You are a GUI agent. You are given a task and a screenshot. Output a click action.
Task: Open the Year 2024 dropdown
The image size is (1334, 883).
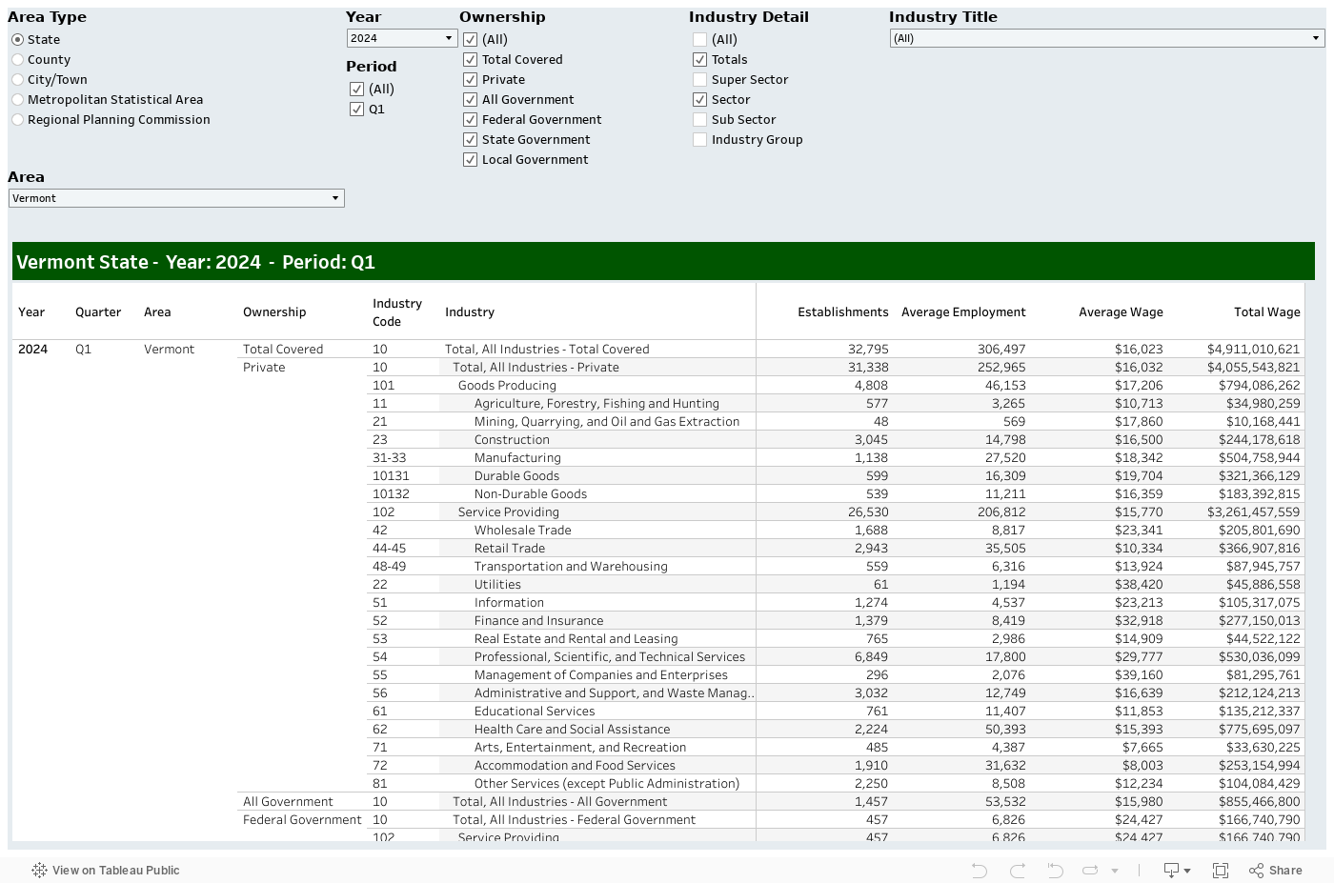[402, 38]
